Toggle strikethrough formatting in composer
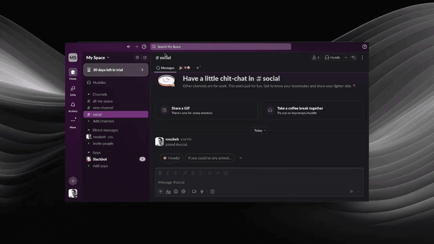Screen dimensions: 434x244 pyautogui.click(x=175, y=173)
